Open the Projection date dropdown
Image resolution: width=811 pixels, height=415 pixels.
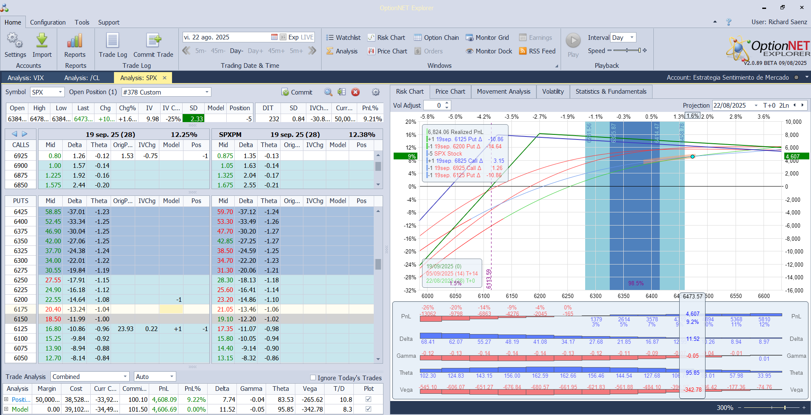(x=756, y=106)
